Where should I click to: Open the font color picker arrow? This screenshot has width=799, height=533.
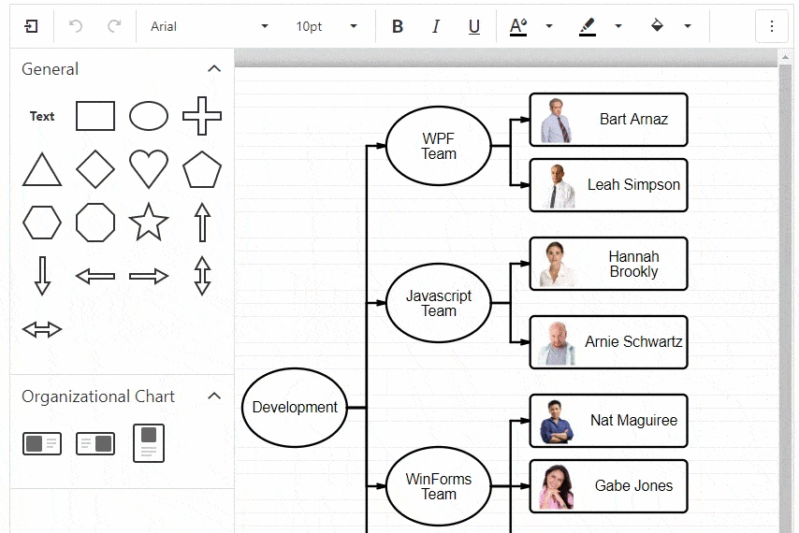[x=549, y=26]
